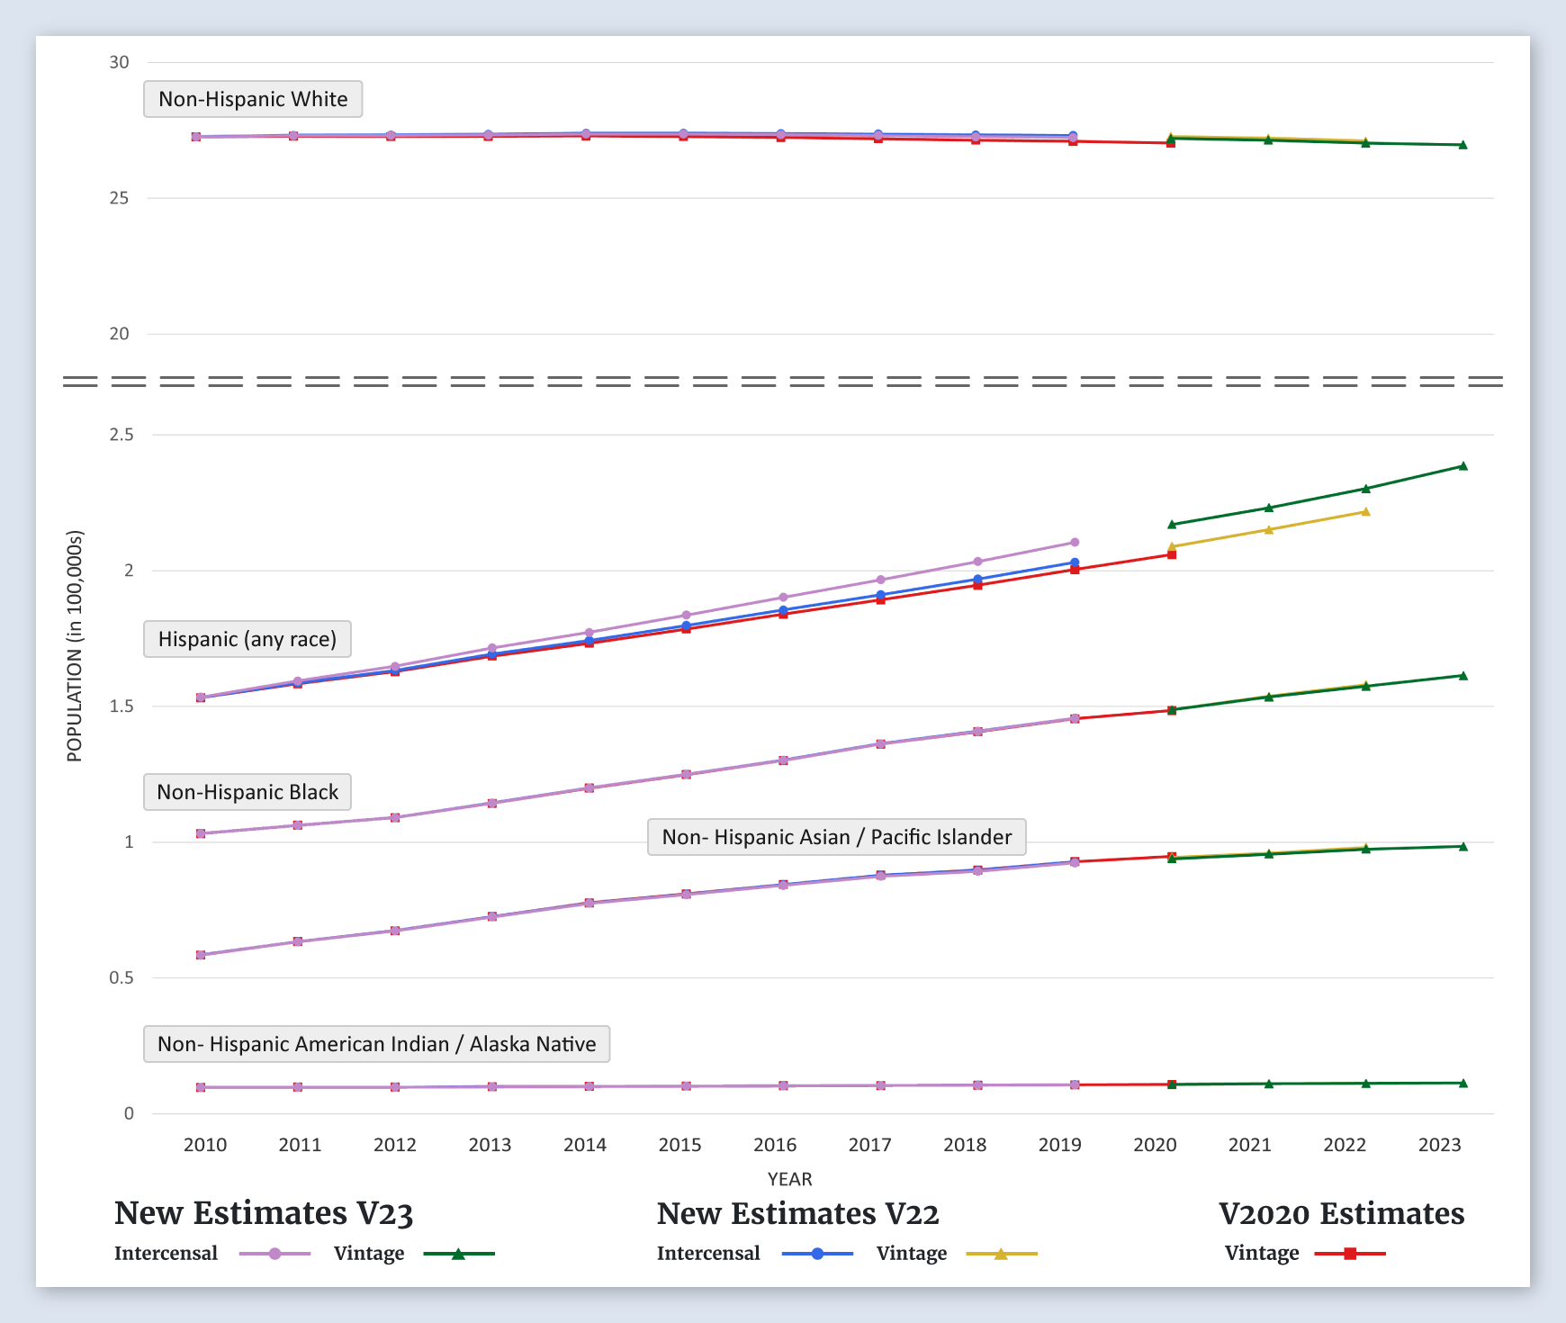Screen dimensions: 1566x1323
Task: Click the purple circle legend marker for V23 Intercensal
Action: [275, 1254]
